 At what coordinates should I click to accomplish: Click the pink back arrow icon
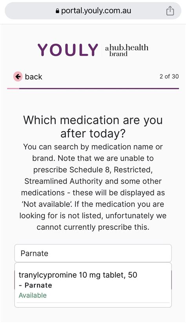click(18, 77)
